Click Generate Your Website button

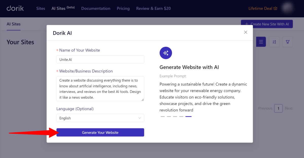[x=100, y=132]
